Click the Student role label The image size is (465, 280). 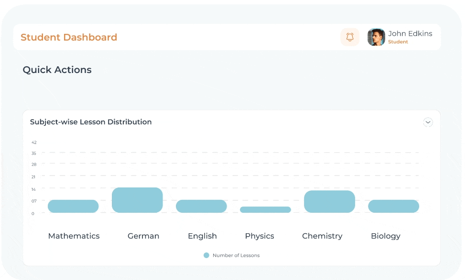(398, 41)
